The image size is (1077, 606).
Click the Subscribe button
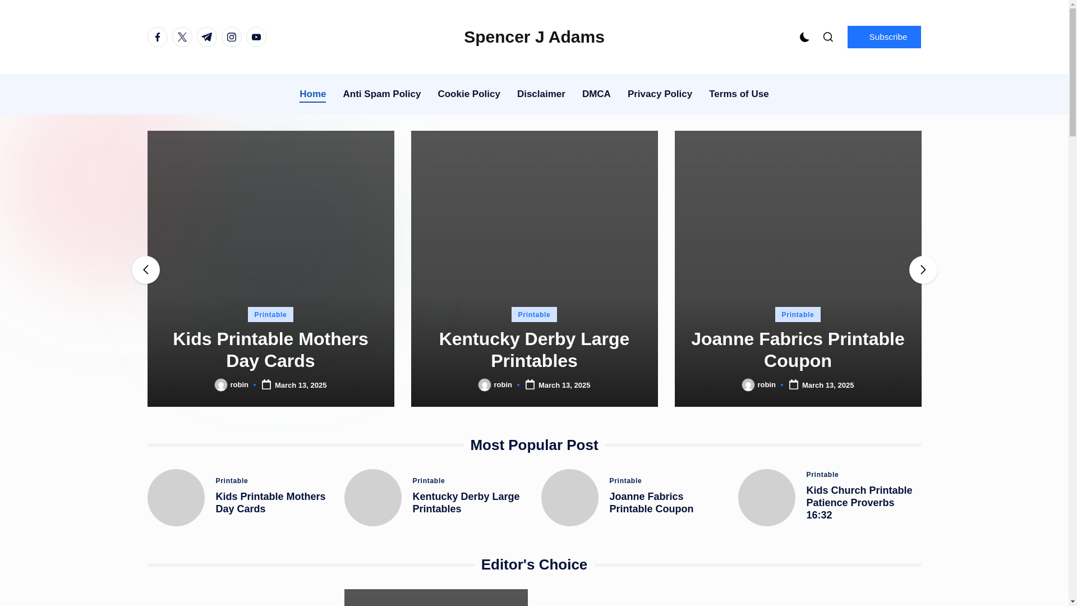click(x=884, y=37)
